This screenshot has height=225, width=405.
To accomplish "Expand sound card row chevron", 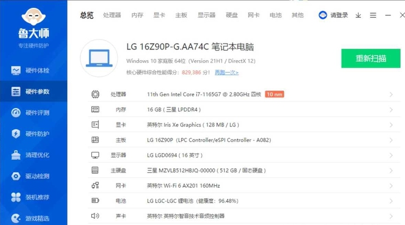I will (x=391, y=216).
